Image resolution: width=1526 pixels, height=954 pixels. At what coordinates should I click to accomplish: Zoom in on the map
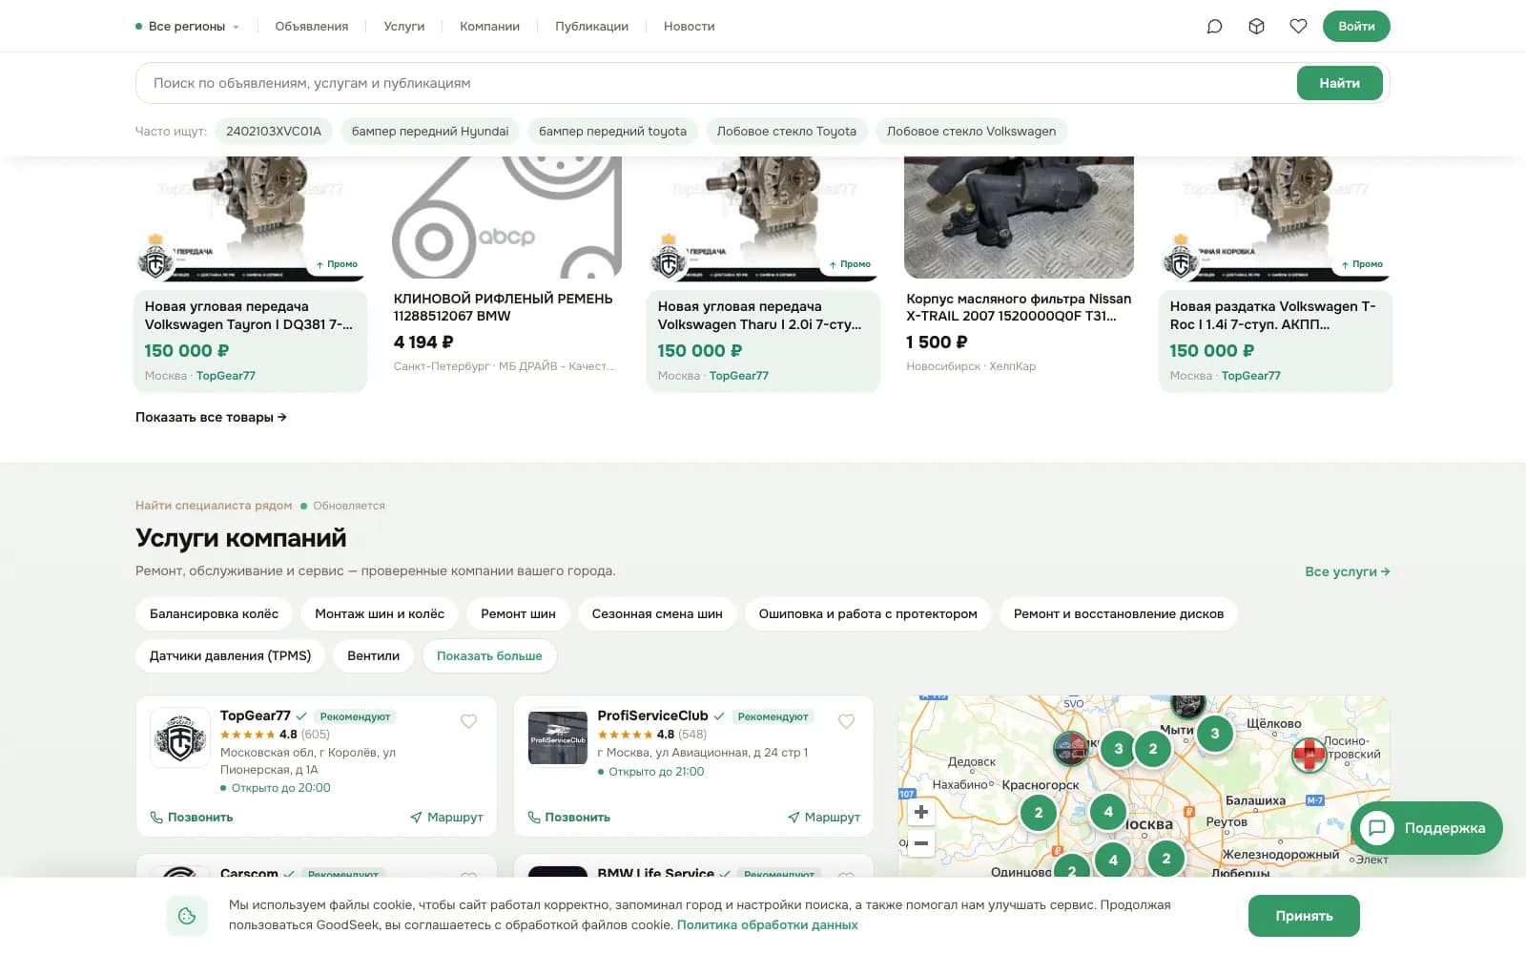(921, 812)
